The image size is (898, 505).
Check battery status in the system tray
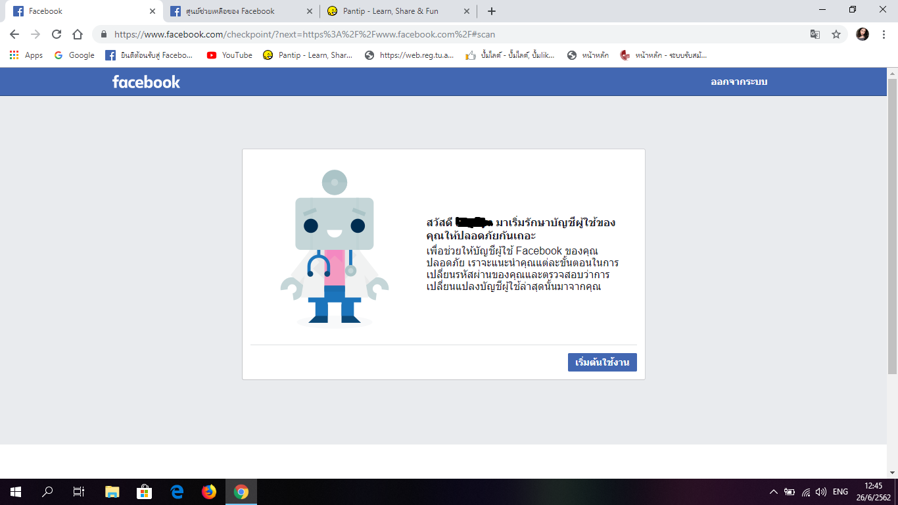click(790, 492)
